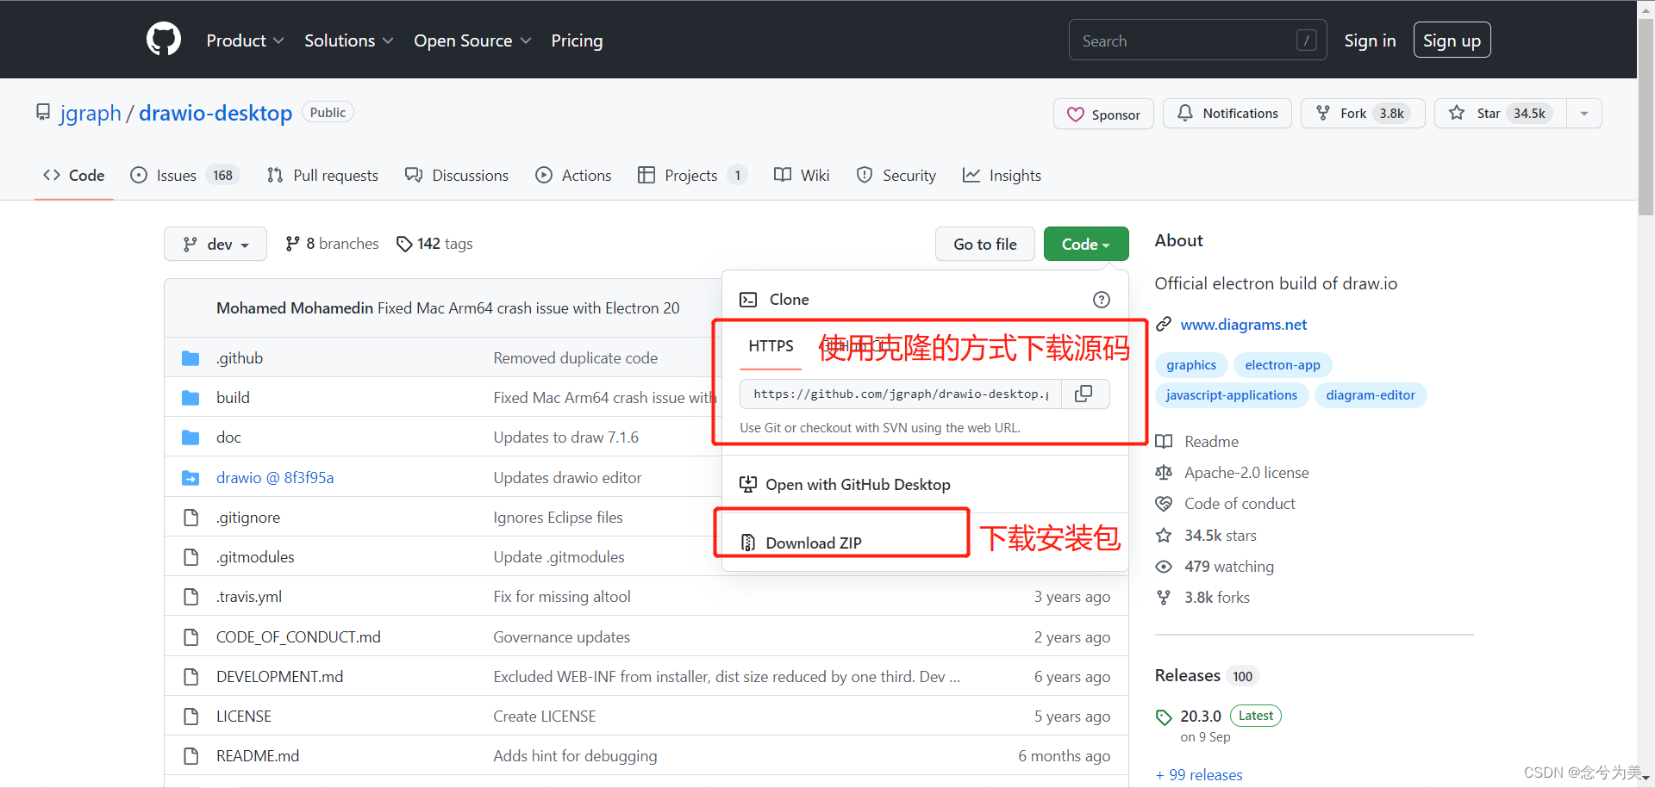Open the DEVELOPMENT.md file name
1655x788 pixels.
(279, 677)
